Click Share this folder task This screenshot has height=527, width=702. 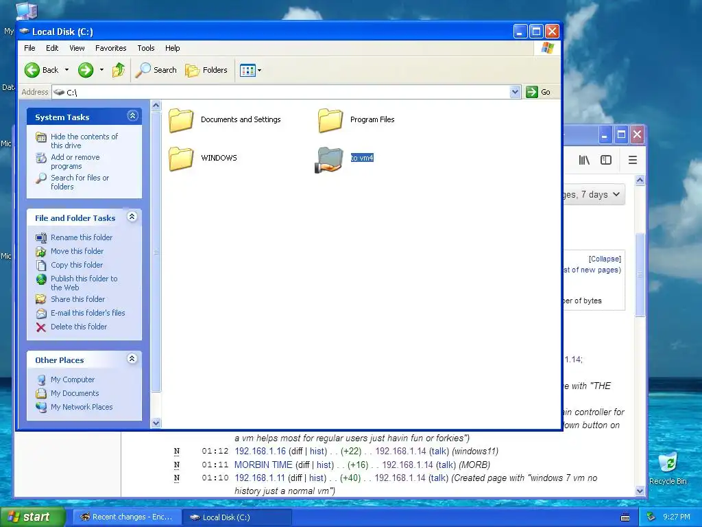(x=78, y=299)
